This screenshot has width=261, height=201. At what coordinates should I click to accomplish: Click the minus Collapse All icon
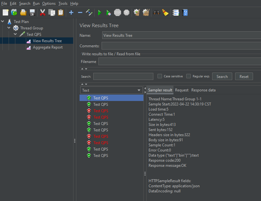pyautogui.click(x=80, y=12)
